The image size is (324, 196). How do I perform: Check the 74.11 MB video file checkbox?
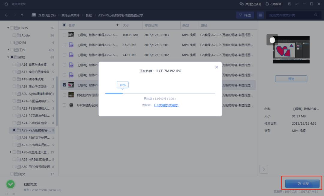point(64,55)
